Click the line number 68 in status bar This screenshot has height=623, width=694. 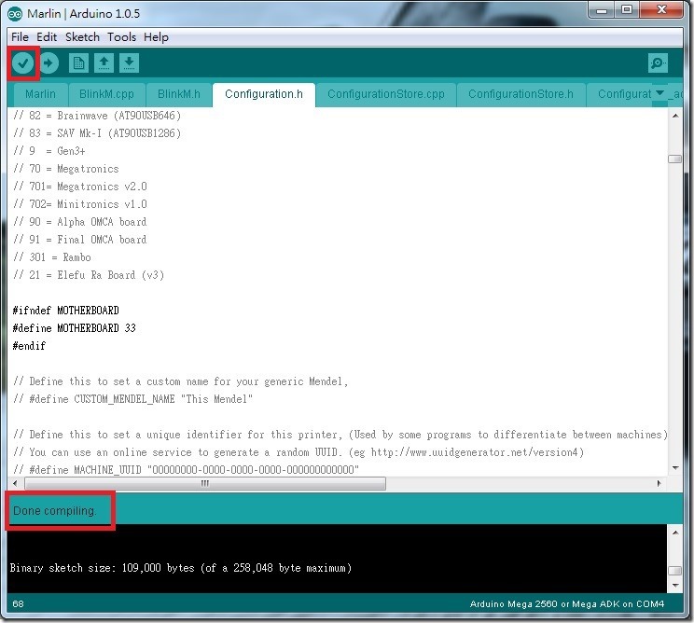click(18, 604)
